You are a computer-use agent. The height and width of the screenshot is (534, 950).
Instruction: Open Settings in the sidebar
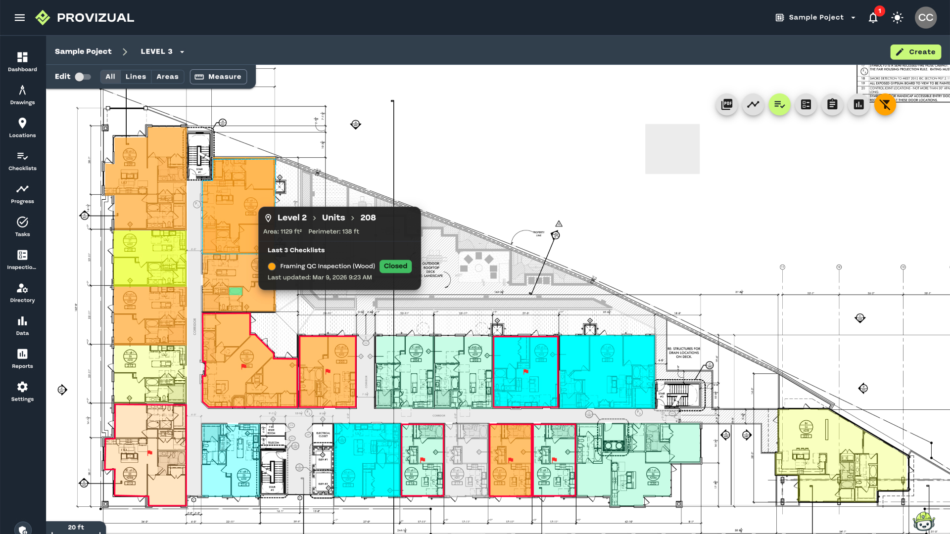(x=22, y=392)
